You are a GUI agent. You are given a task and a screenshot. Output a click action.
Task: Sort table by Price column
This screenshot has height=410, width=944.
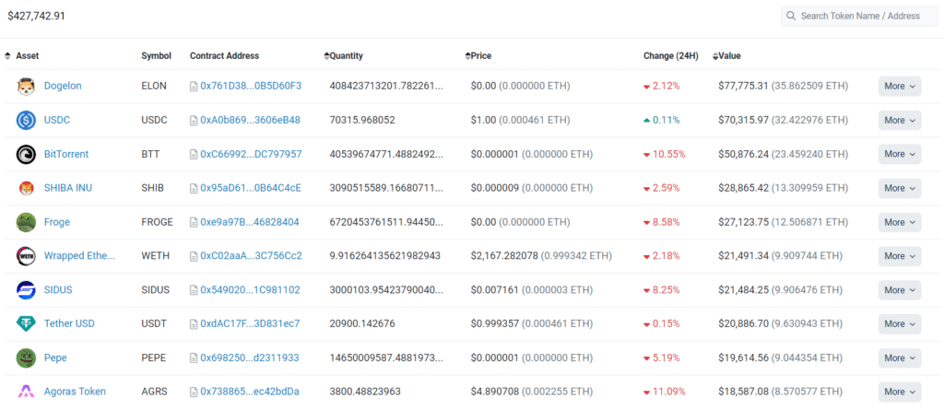(x=478, y=56)
